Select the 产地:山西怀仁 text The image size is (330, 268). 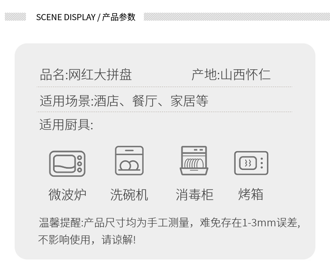coord(231,75)
